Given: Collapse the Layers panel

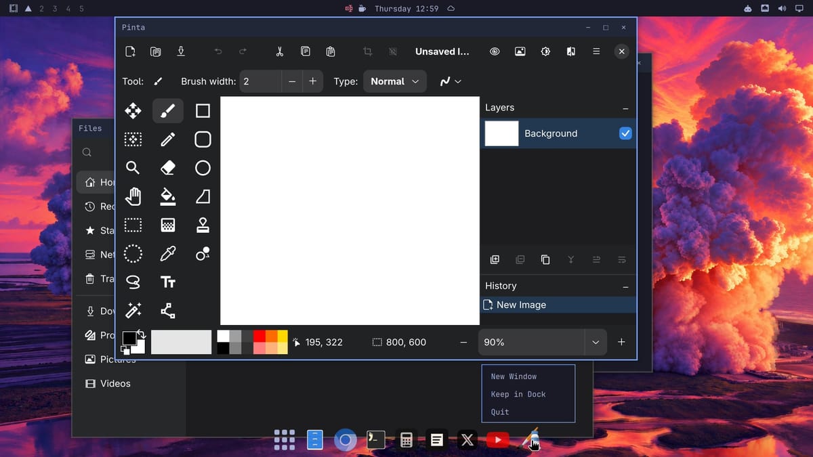Looking at the screenshot, I should [625, 108].
